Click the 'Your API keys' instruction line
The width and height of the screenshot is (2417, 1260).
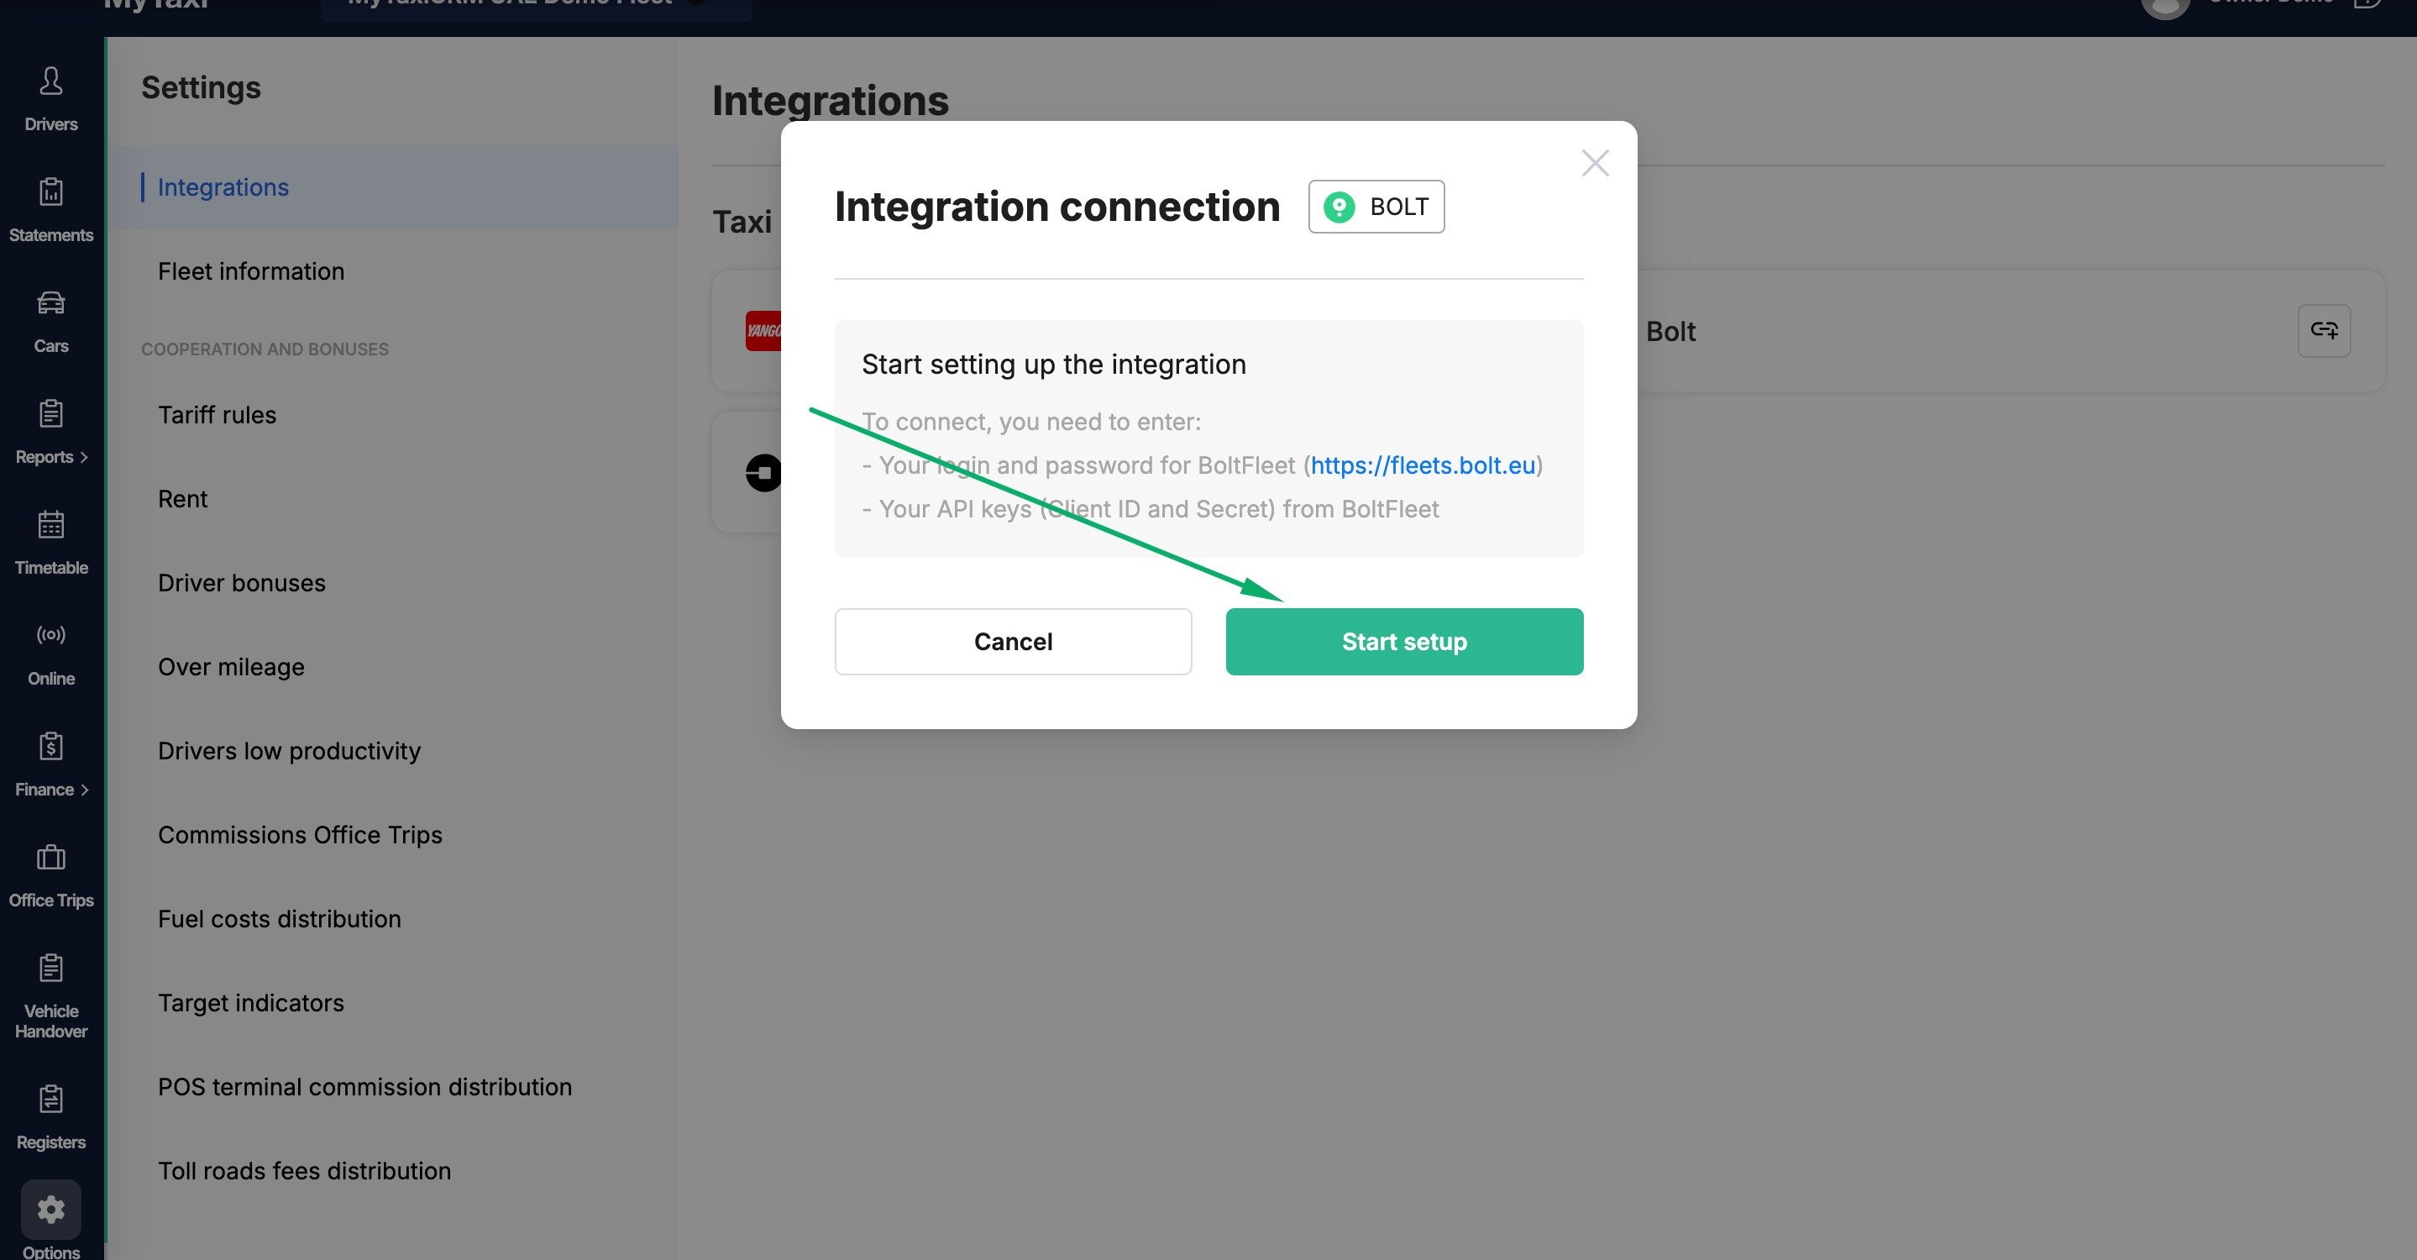tap(1151, 508)
